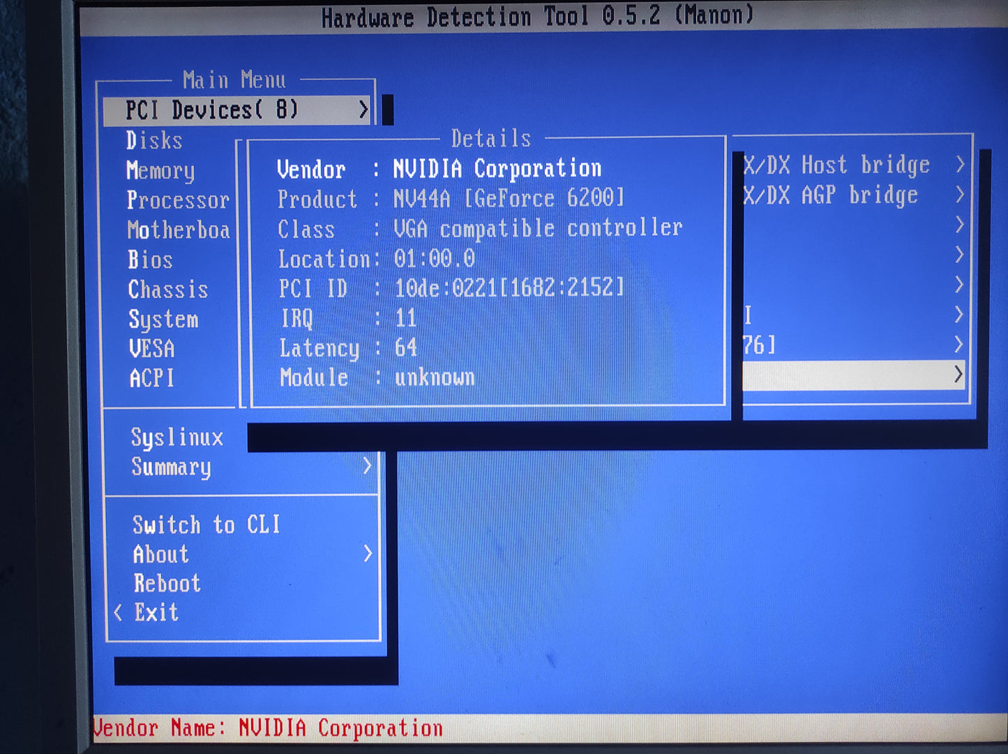The width and height of the screenshot is (1008, 754).
Task: Select the VESA menu entry
Action: [152, 349]
